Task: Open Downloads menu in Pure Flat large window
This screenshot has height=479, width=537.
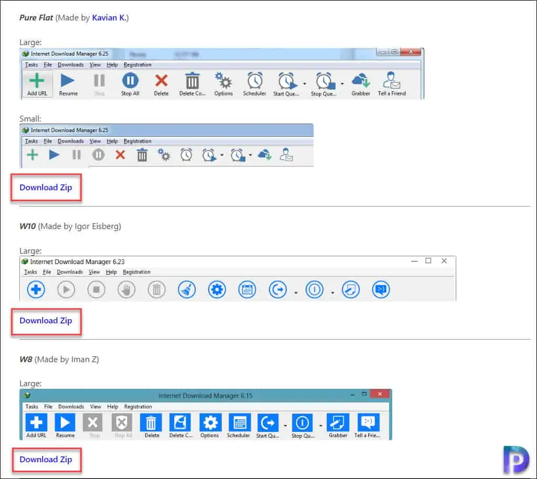Action: coord(71,64)
